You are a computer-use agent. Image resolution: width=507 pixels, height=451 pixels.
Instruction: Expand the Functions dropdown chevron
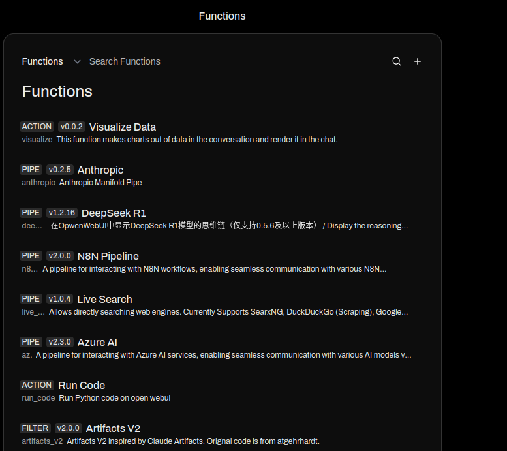point(77,61)
